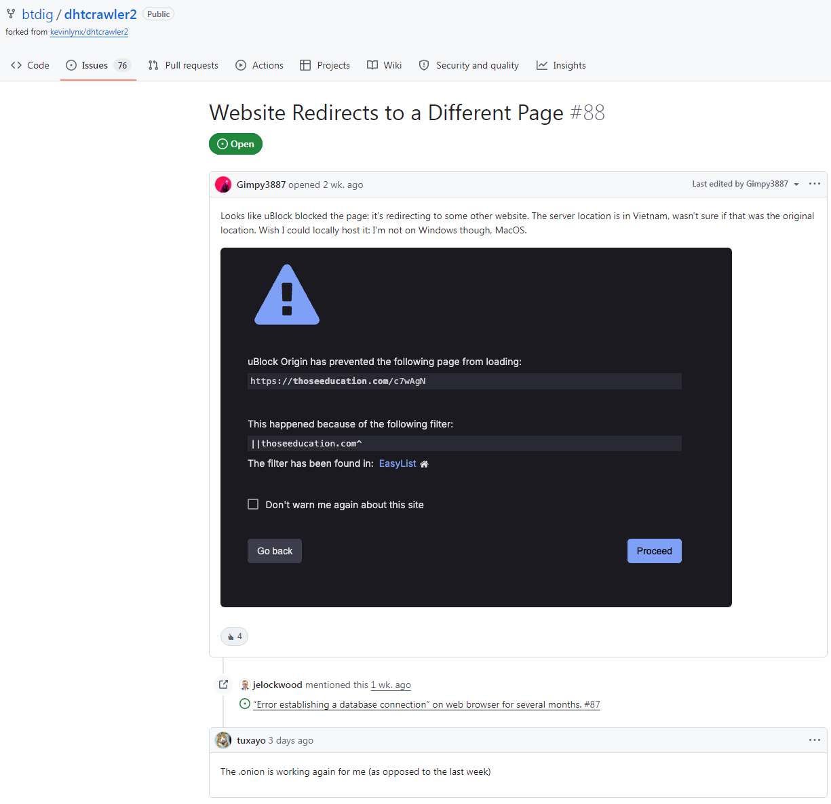Open the Wiki tab
This screenshot has width=831, height=804.
[x=384, y=65]
